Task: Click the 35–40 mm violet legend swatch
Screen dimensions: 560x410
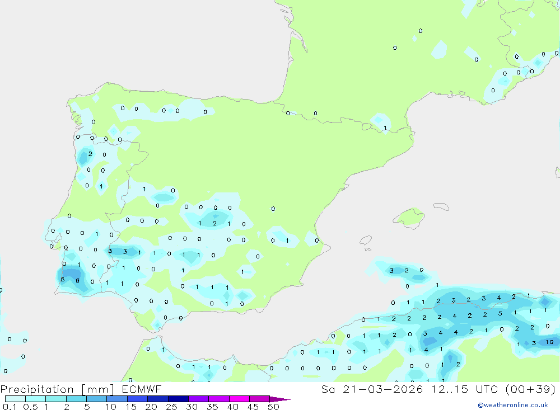Action: tap(219, 399)
